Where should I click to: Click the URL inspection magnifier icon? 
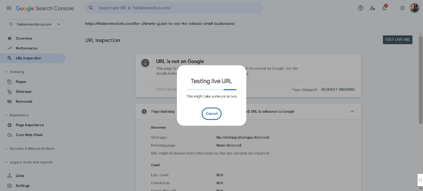point(10,58)
